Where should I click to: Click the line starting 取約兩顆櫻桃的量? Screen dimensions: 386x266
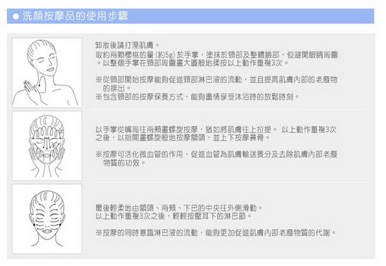tap(217, 55)
